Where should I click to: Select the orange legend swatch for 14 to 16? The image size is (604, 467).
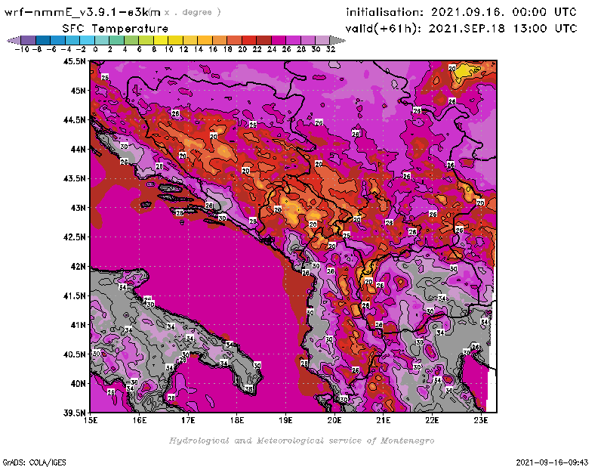[x=205, y=40]
